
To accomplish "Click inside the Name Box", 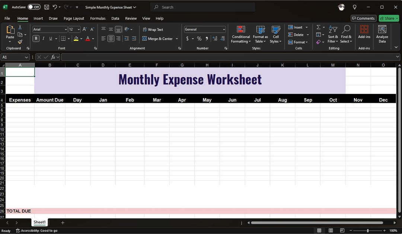I will [x=13, y=57].
